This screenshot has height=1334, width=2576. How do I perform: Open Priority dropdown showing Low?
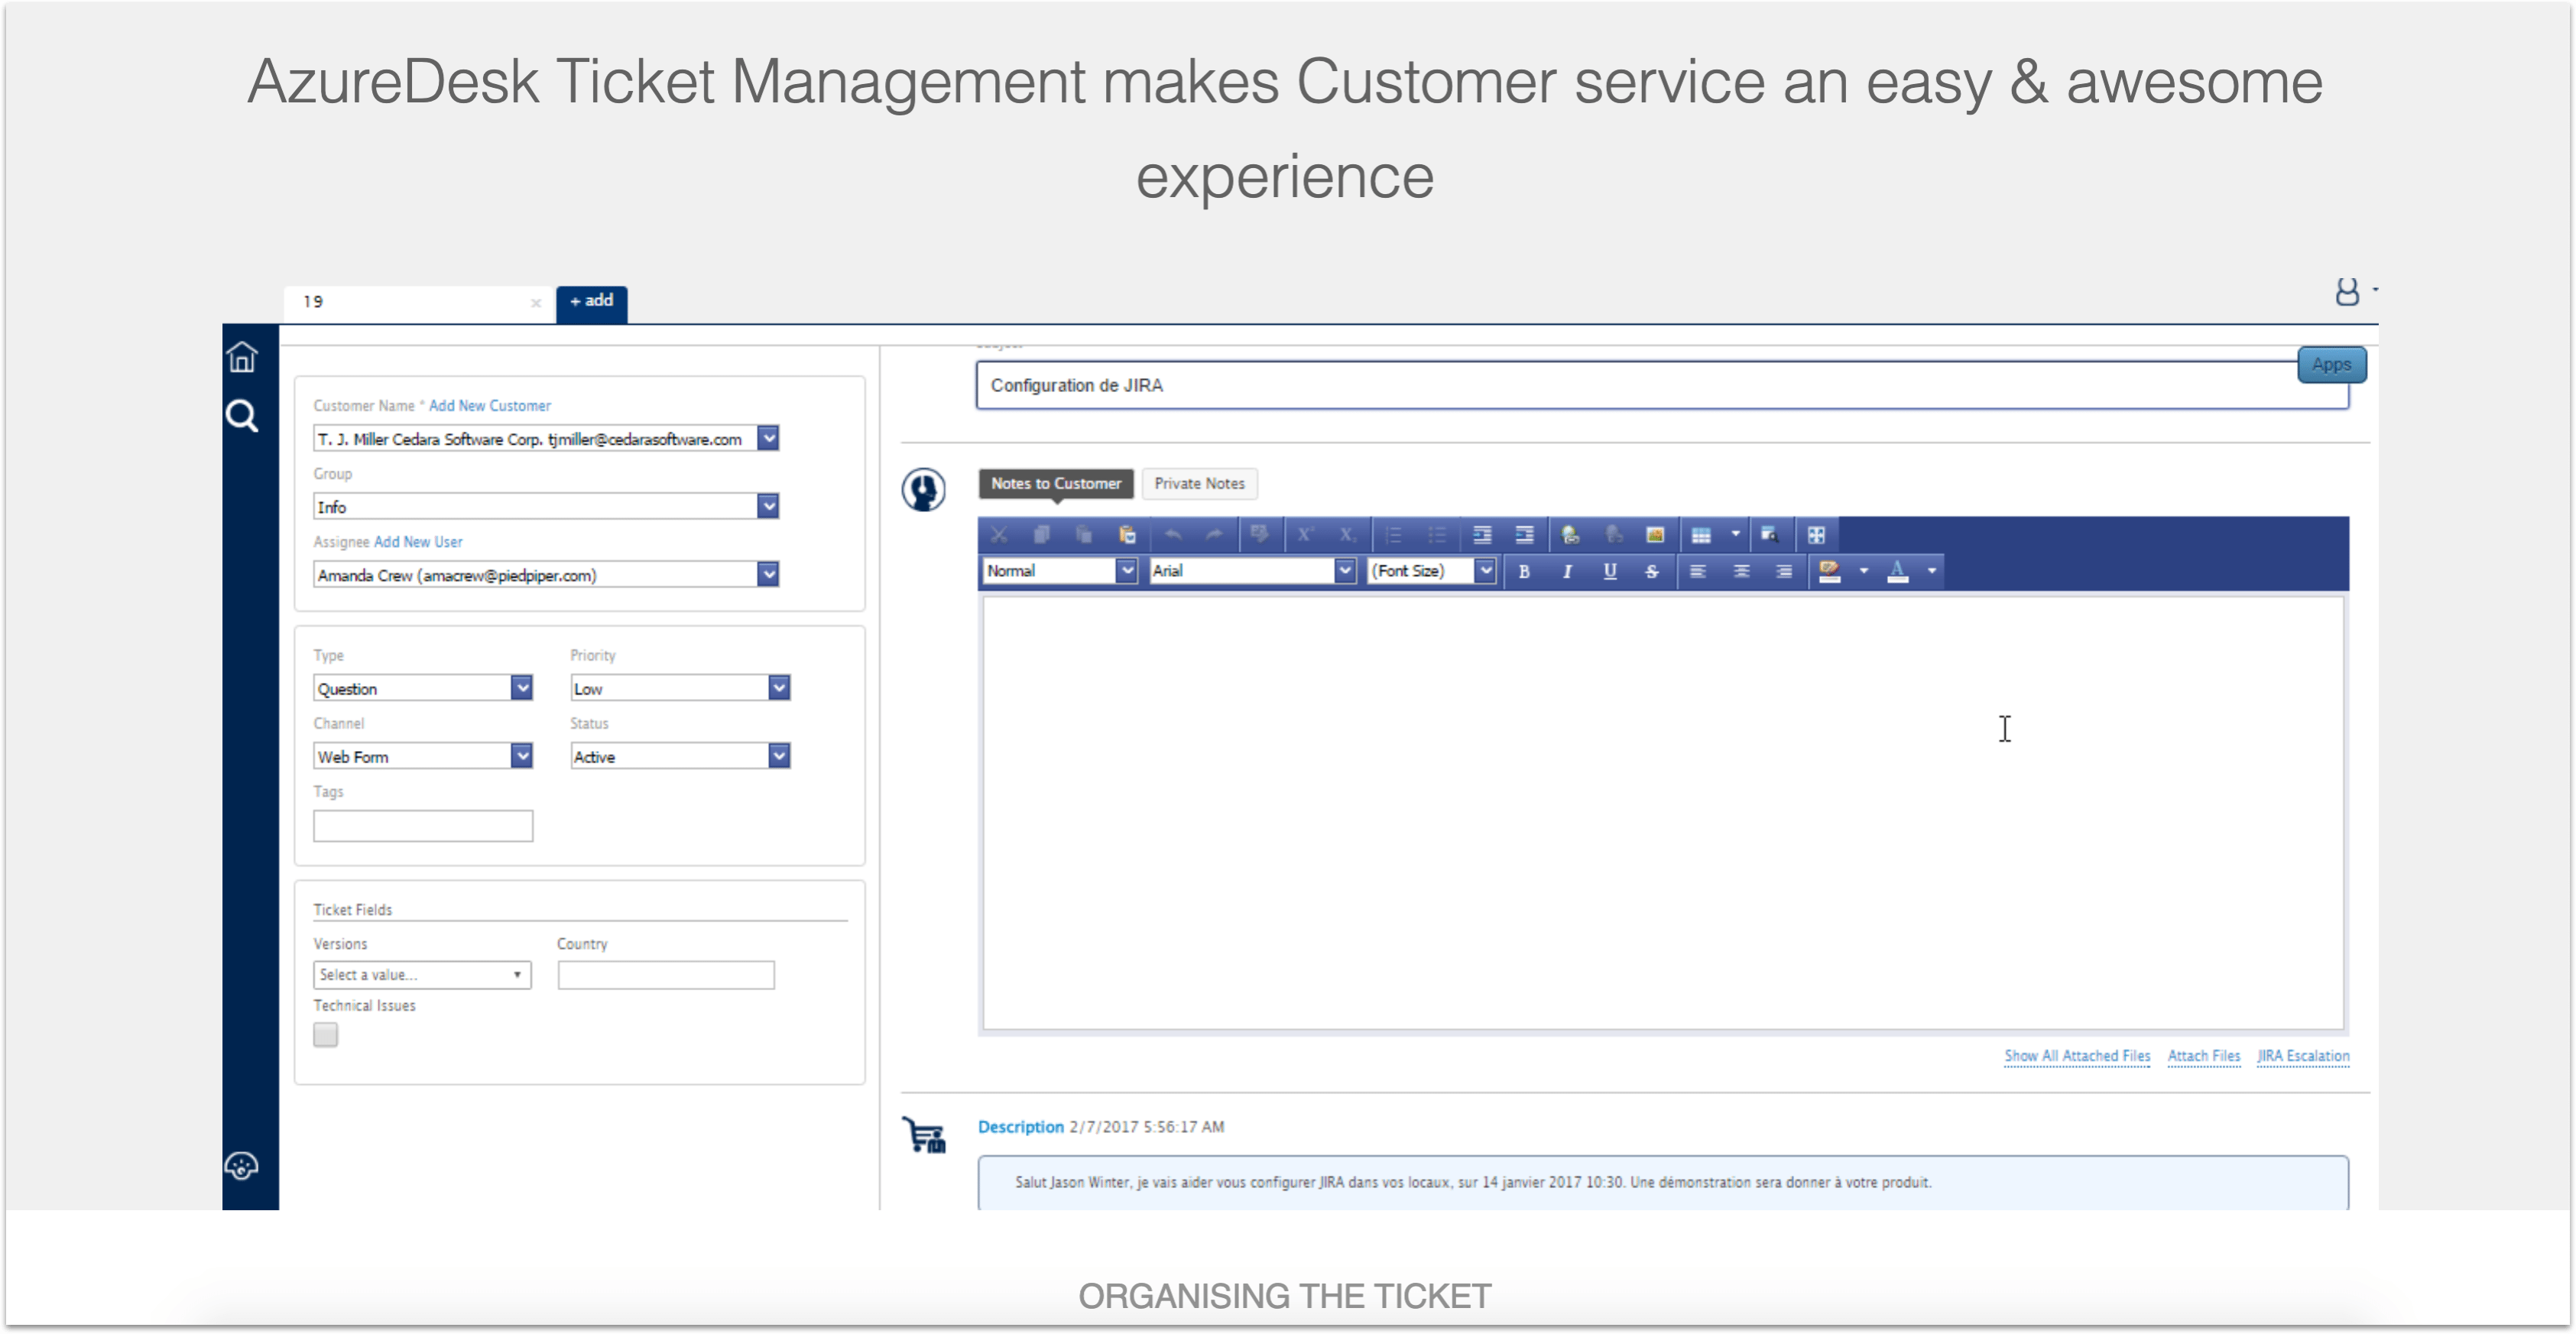[x=779, y=688]
